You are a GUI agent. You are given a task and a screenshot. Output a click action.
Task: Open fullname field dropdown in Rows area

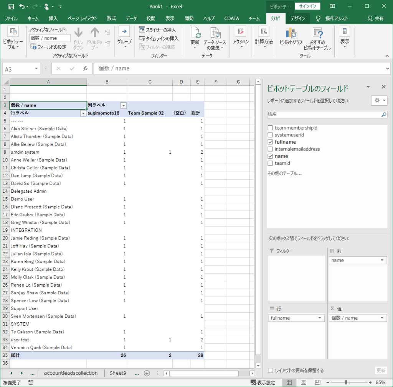pos(320,318)
